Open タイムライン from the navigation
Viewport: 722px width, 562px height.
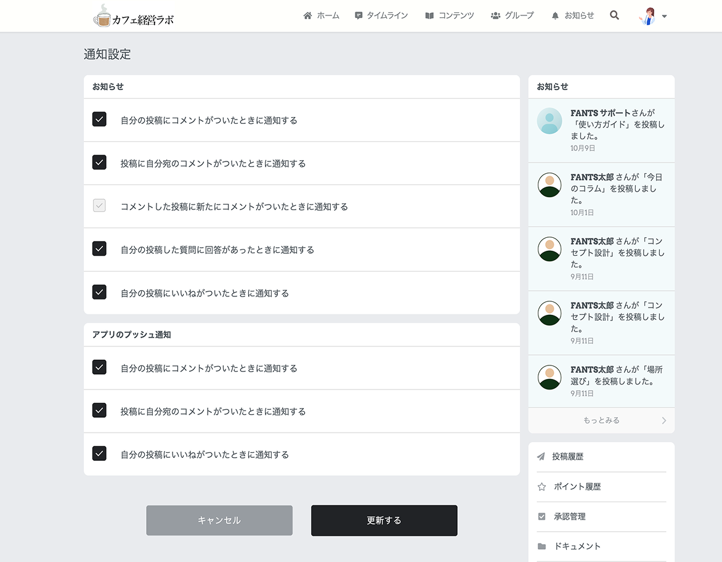pos(381,15)
